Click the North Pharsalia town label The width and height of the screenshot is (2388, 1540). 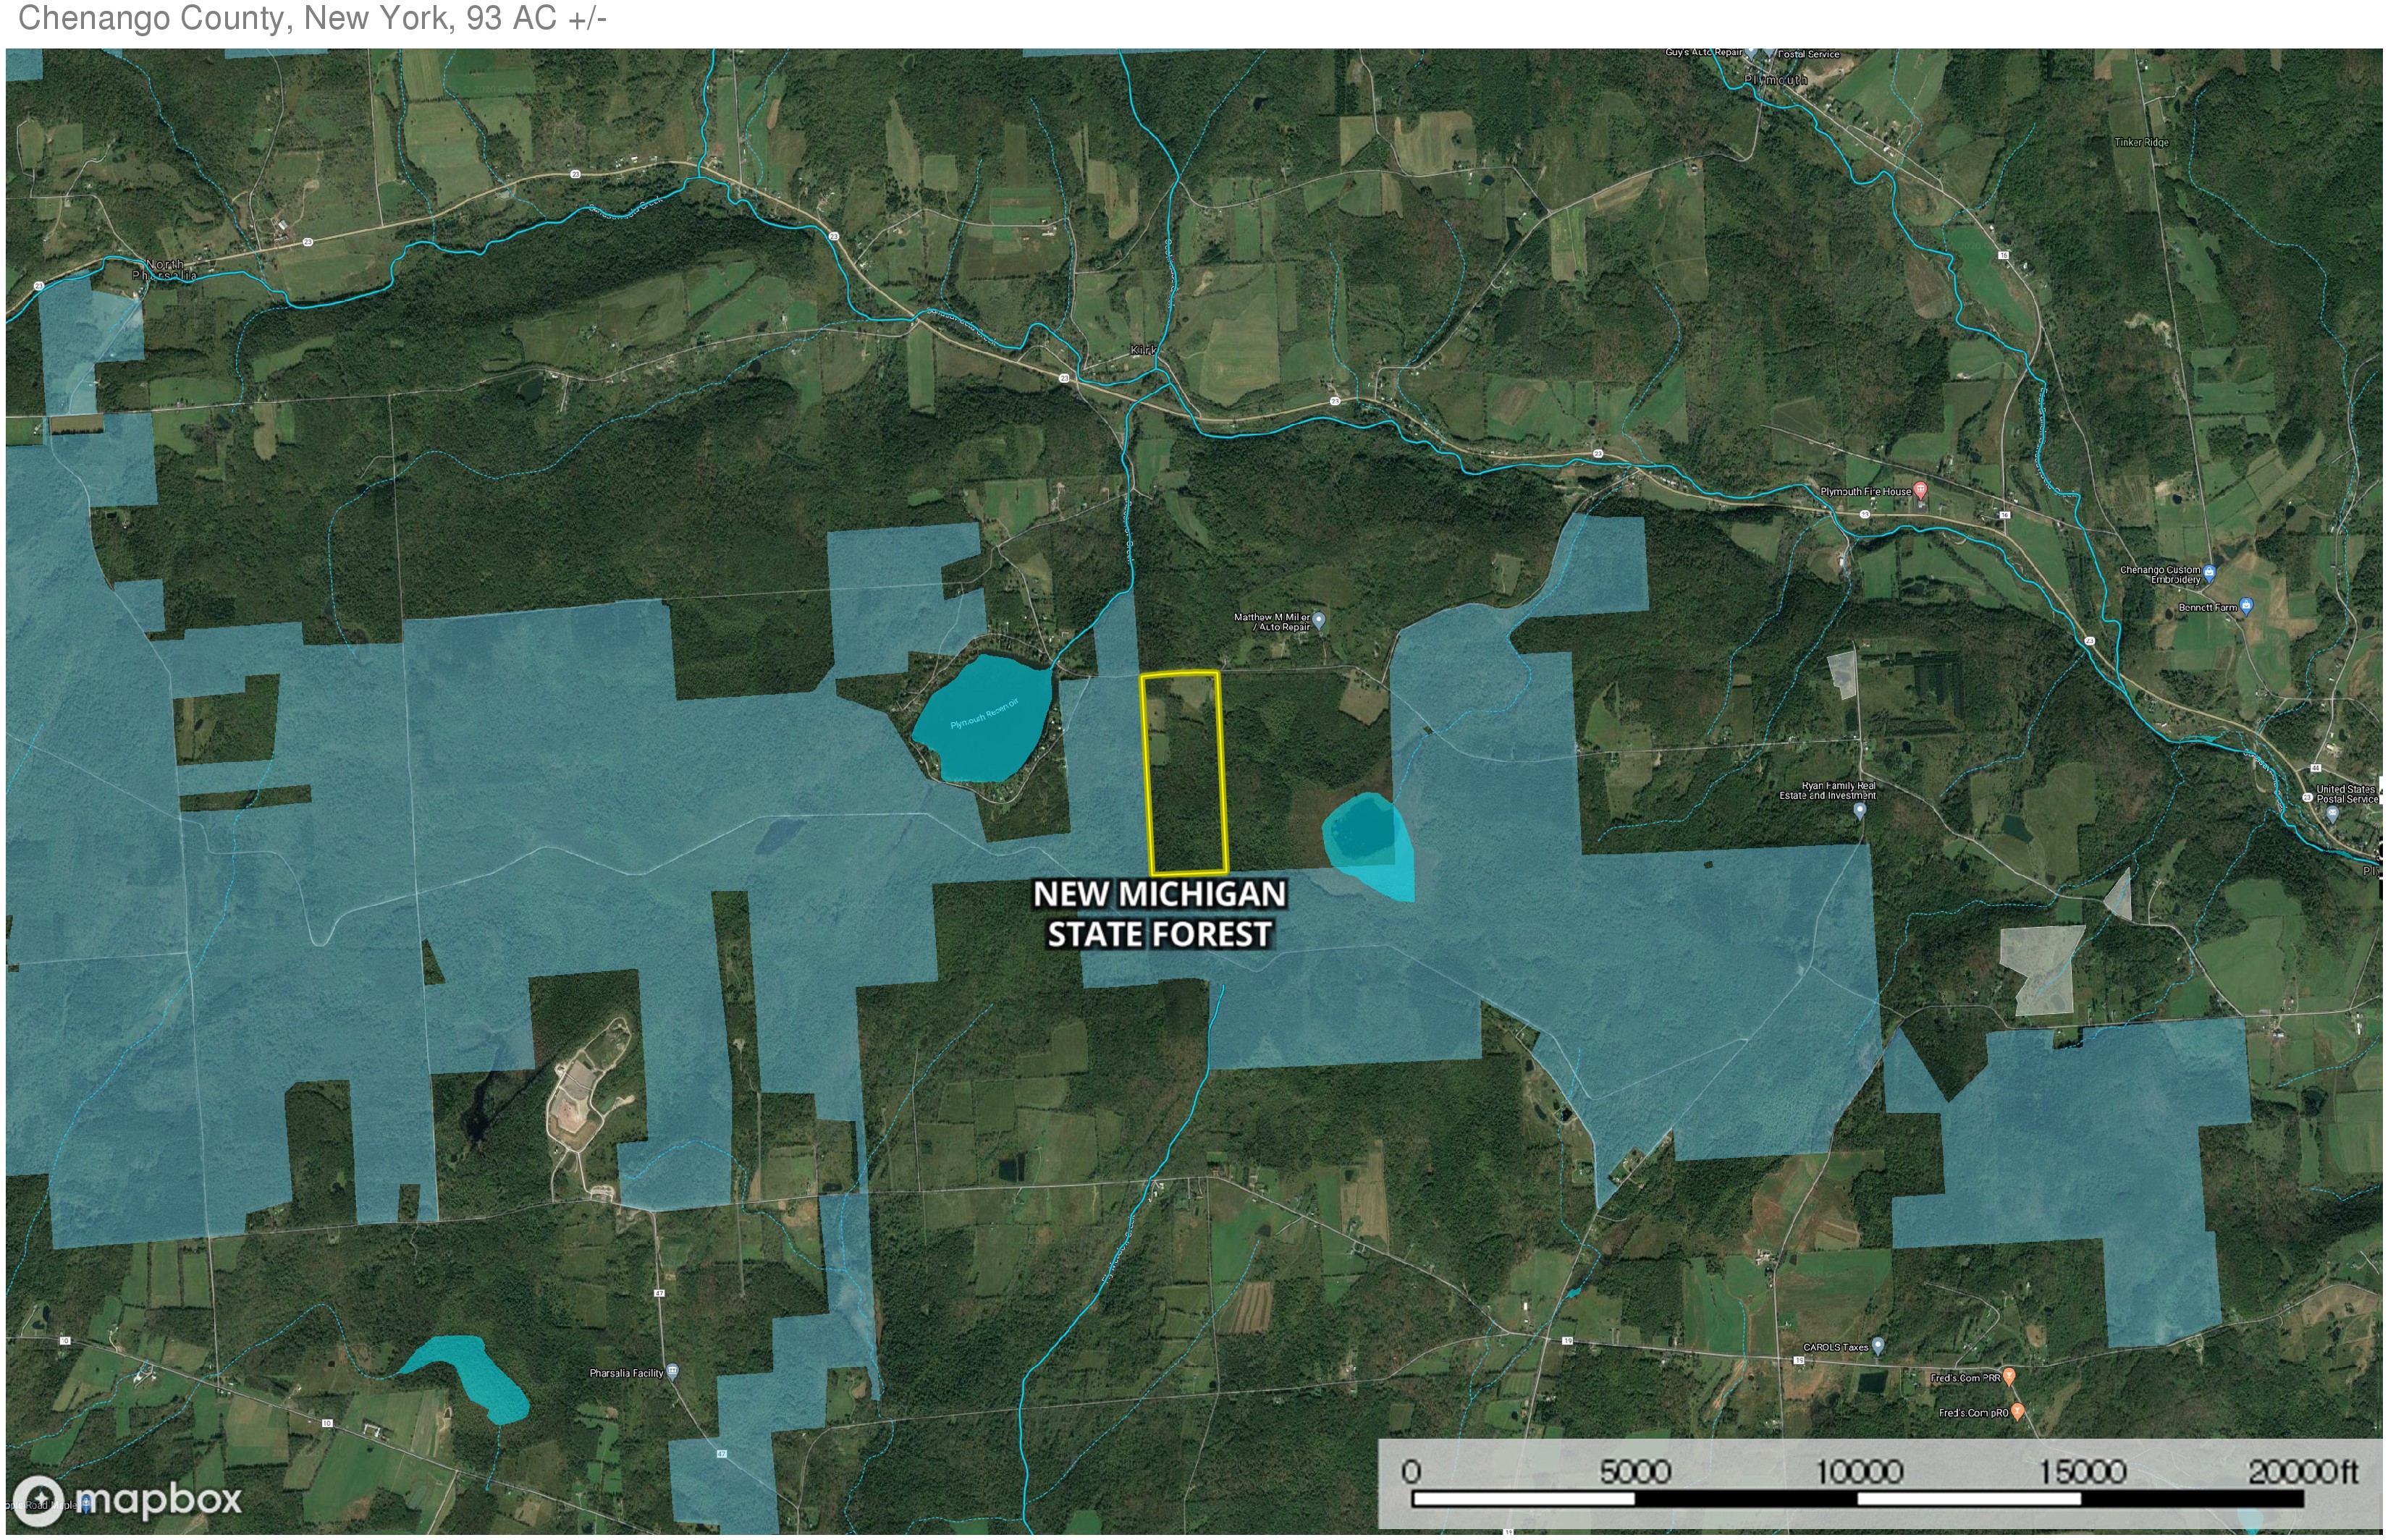coord(165,269)
